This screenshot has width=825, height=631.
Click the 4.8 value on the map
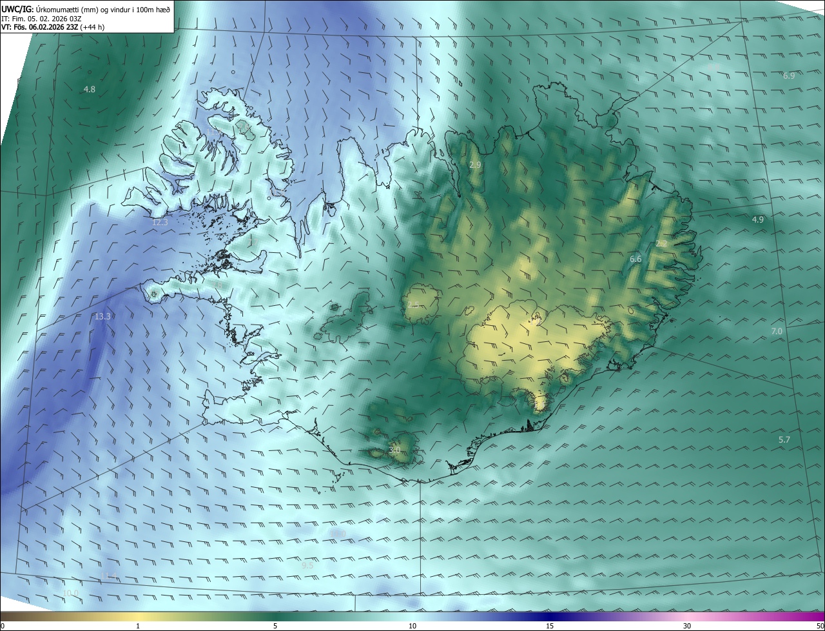(x=90, y=89)
